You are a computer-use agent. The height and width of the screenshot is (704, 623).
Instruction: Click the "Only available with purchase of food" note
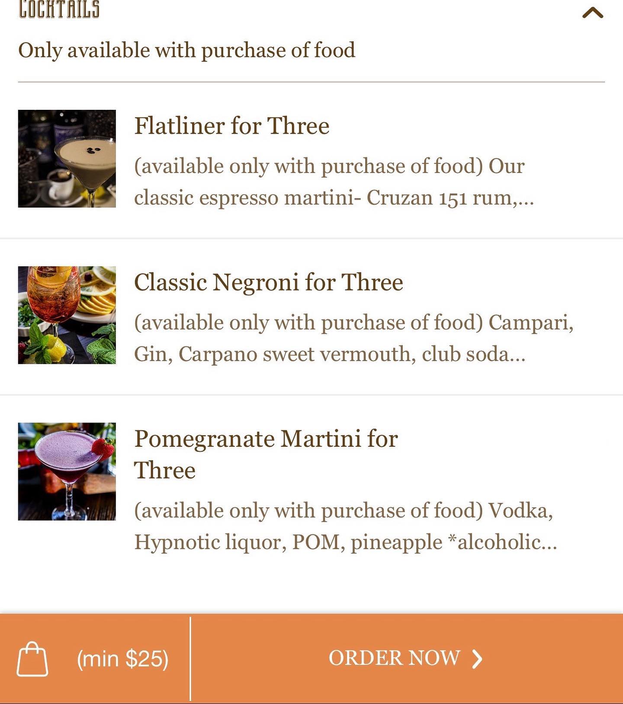[186, 50]
